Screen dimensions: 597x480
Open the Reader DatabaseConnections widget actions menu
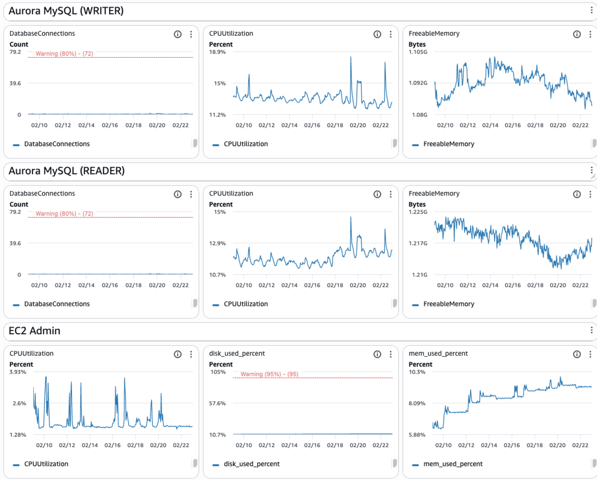coord(191,194)
